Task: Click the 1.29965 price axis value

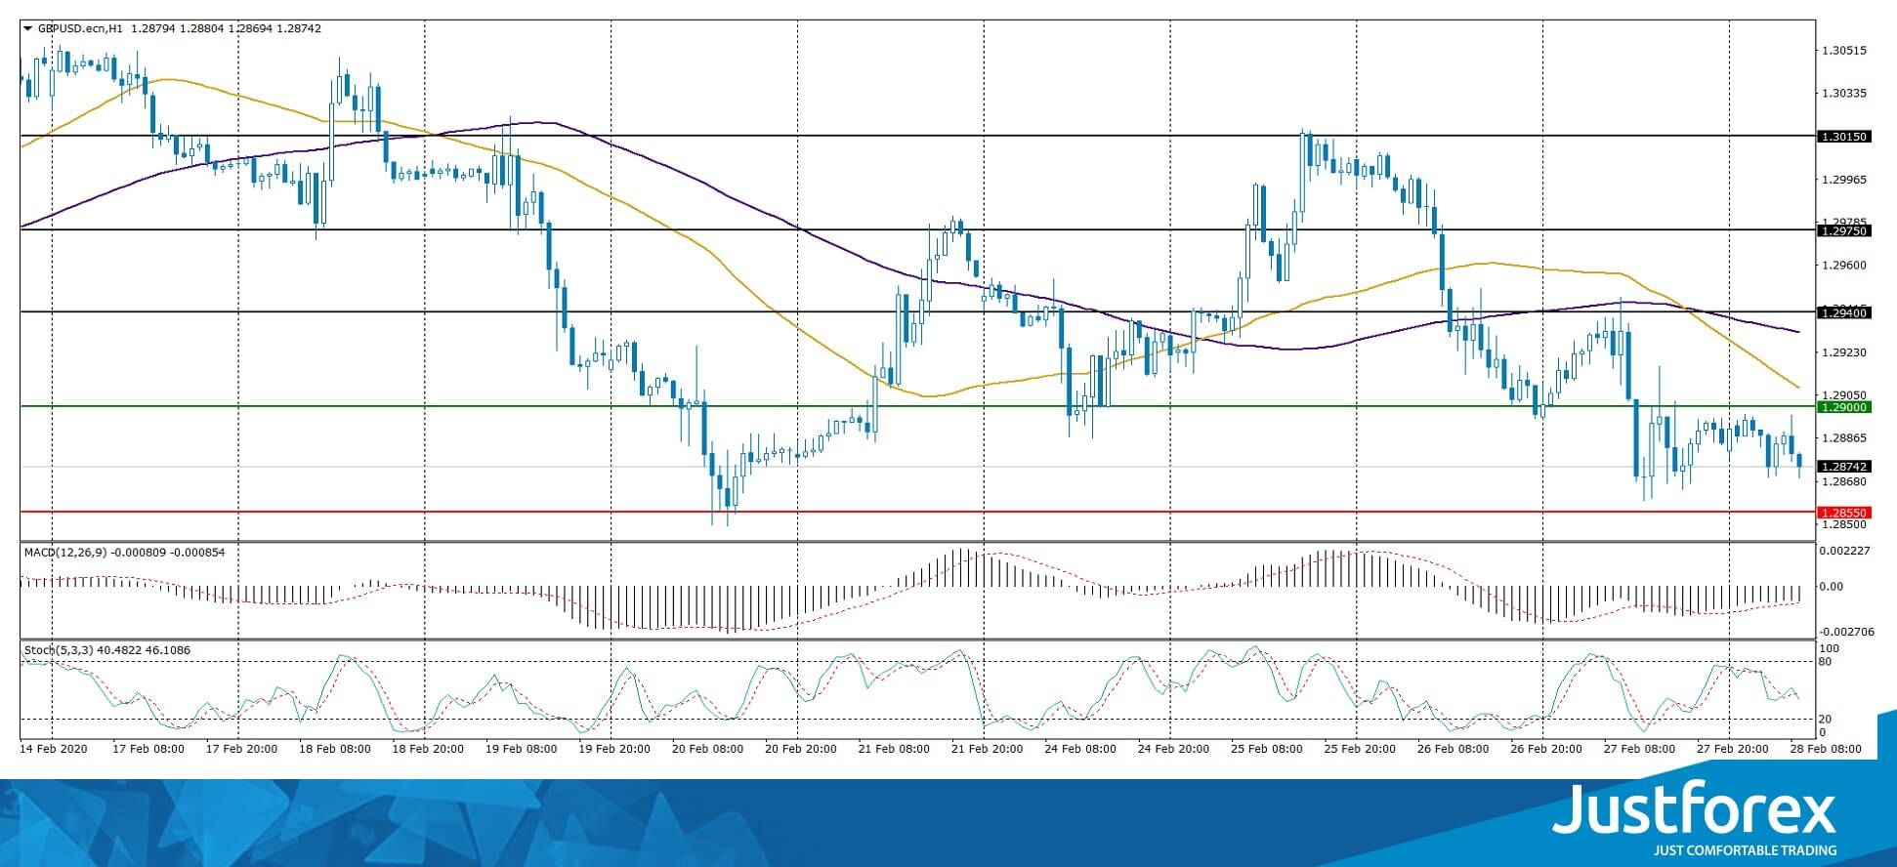Action: 1845,180
